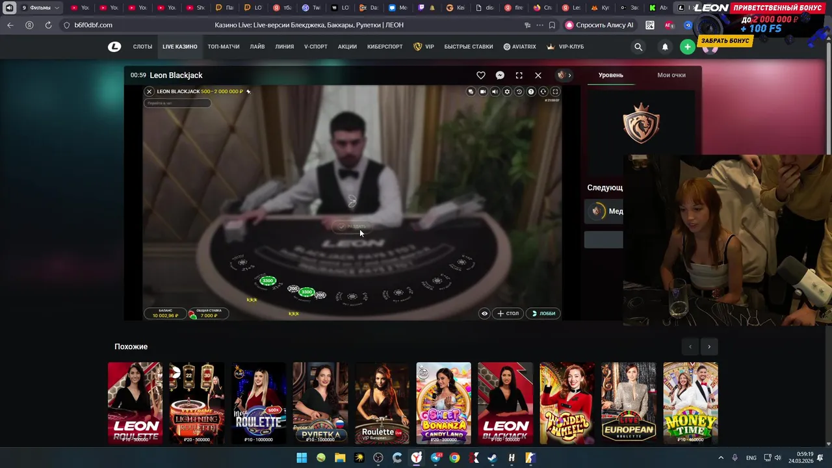Click the chat input field in game

(177, 103)
